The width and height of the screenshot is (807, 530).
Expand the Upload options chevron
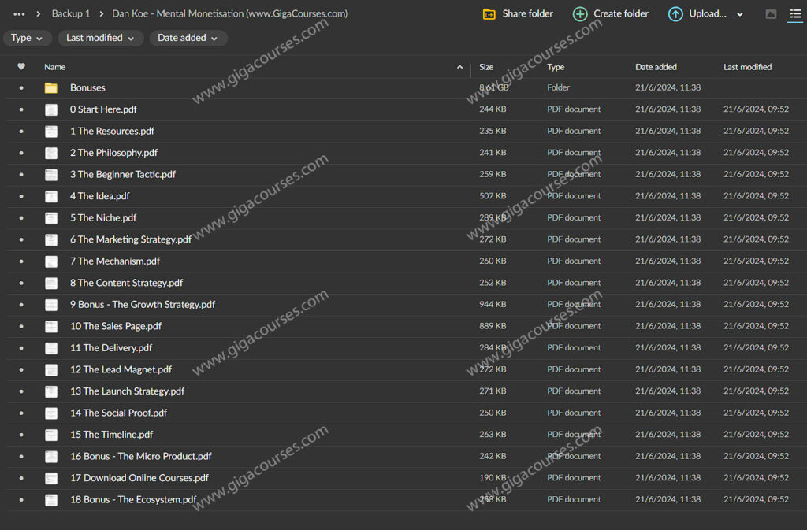pos(739,14)
